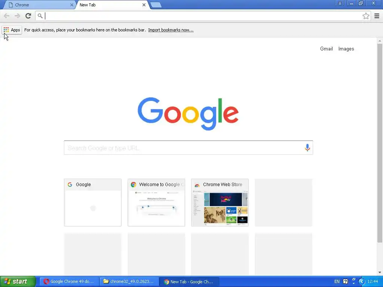Click the browser Forward arrow button

click(17, 16)
